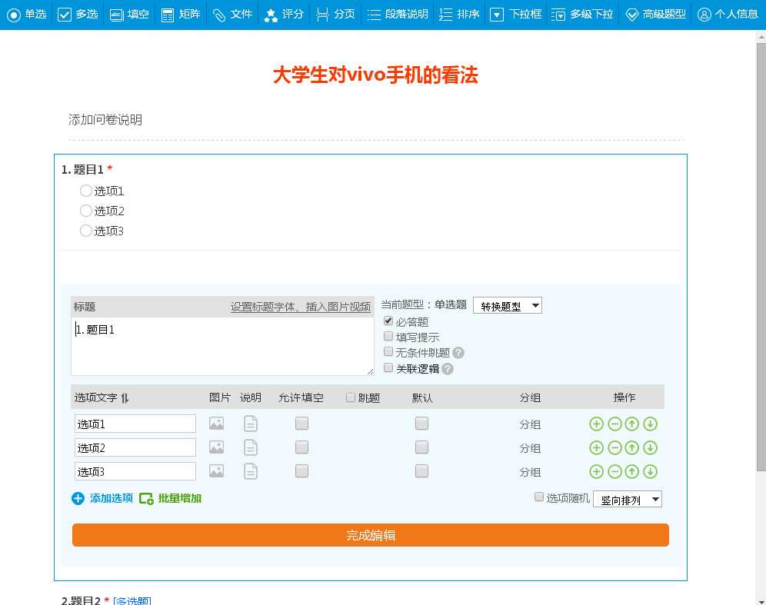Edit the 选项3 text field
The height and width of the screenshot is (605, 766).
[x=135, y=471]
